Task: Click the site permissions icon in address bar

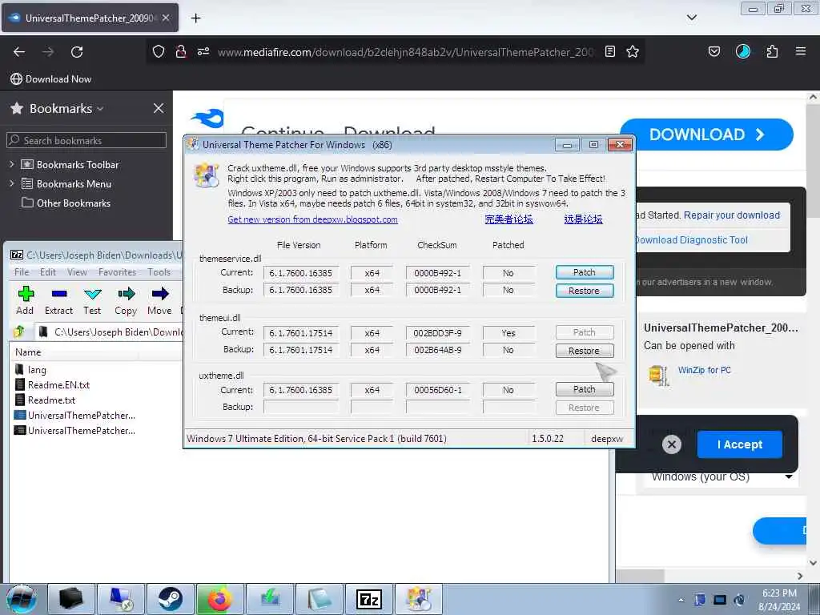Action: tap(203, 51)
